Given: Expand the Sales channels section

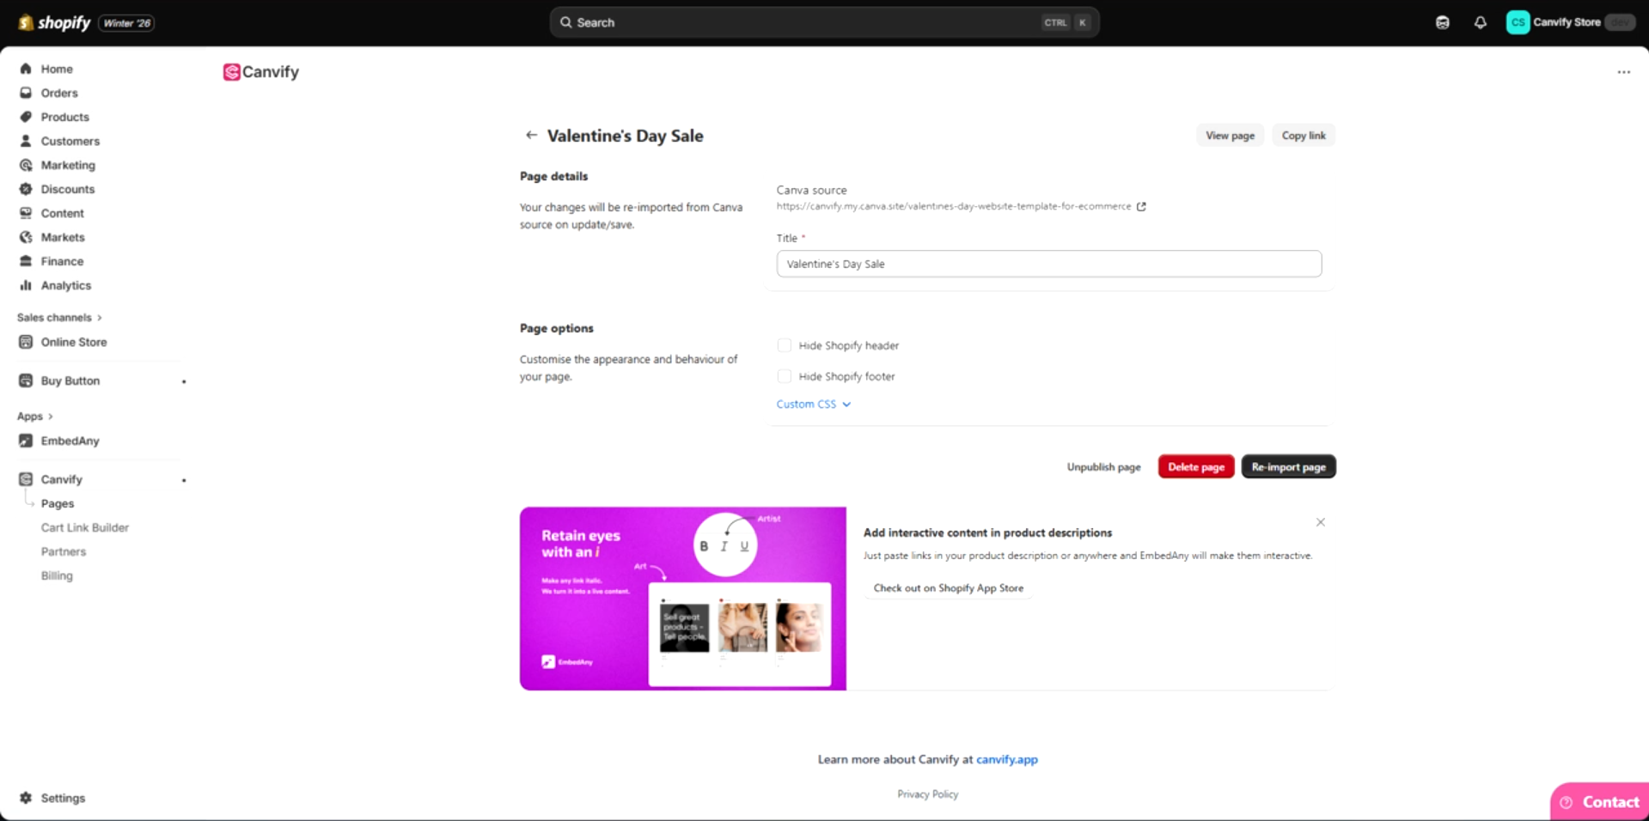Looking at the screenshot, I should pos(58,318).
